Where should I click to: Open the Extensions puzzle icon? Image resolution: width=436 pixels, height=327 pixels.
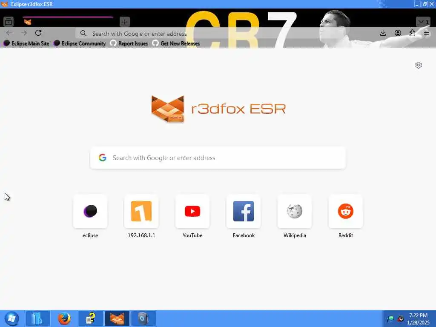(x=412, y=33)
